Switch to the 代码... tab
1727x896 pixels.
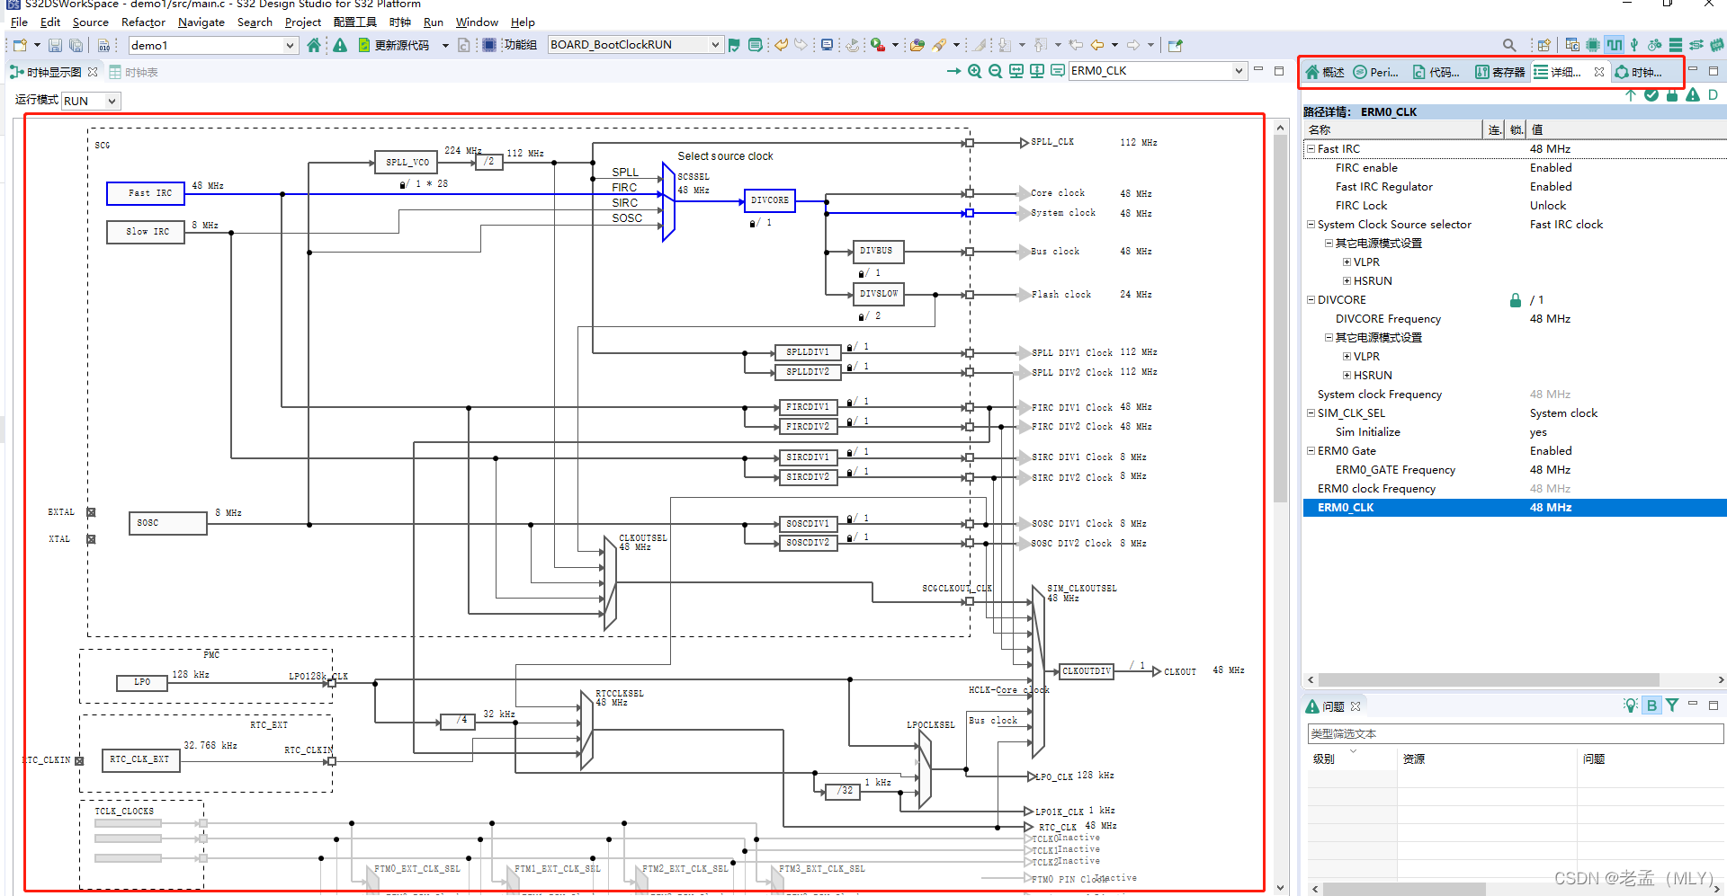1436,72
